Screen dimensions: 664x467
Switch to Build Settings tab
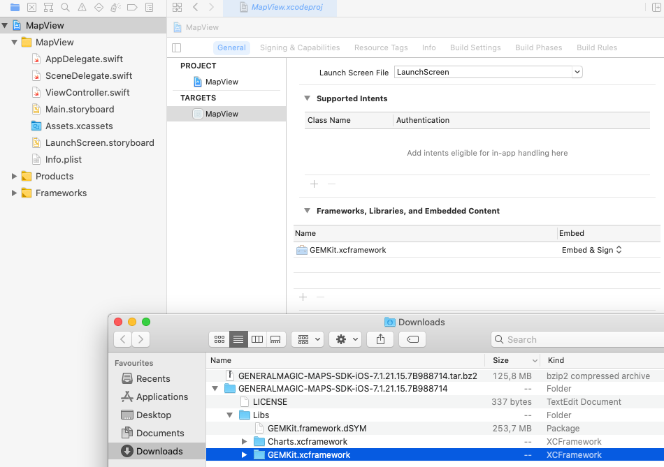[475, 47]
